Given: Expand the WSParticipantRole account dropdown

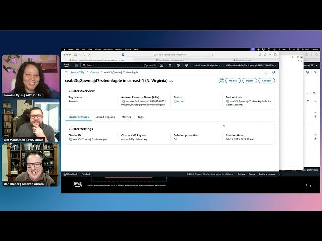Looking at the screenshot, I should [x=251, y=65].
